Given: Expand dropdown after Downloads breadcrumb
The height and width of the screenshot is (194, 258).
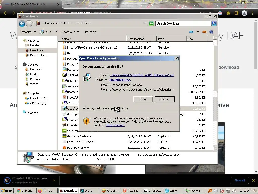Looking at the screenshot, I should [89, 23].
